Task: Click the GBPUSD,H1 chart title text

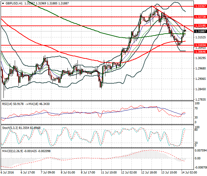Action: tap(14, 3)
